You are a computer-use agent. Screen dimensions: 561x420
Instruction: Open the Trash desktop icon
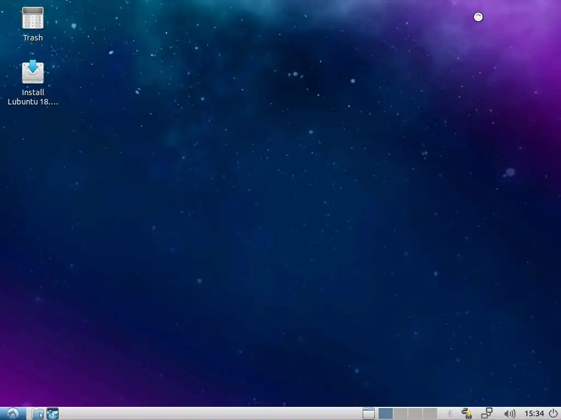point(32,18)
